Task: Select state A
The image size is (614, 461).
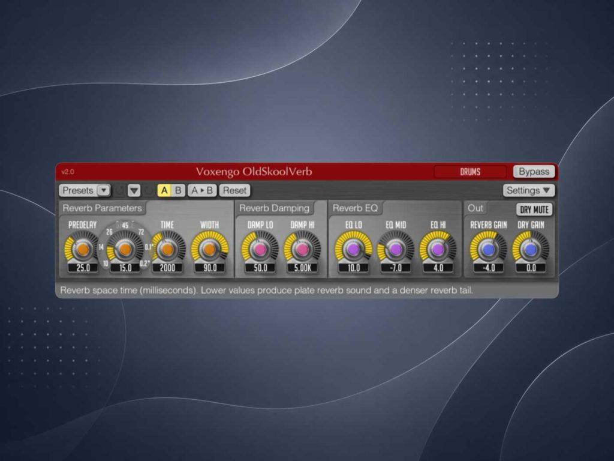Action: (164, 190)
